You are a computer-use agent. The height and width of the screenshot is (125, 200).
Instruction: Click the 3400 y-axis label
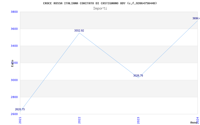click(x=14, y=46)
